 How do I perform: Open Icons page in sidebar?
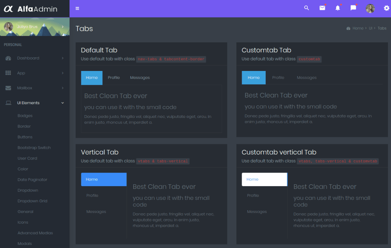coord(23,222)
